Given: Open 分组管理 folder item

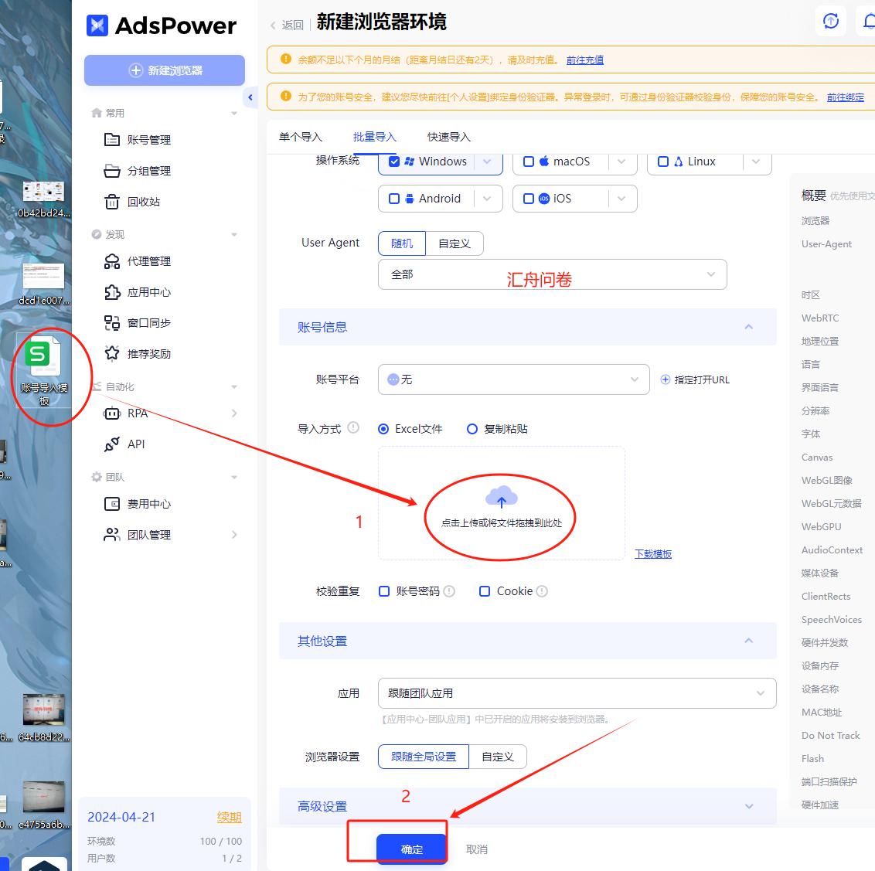Looking at the screenshot, I should (138, 171).
